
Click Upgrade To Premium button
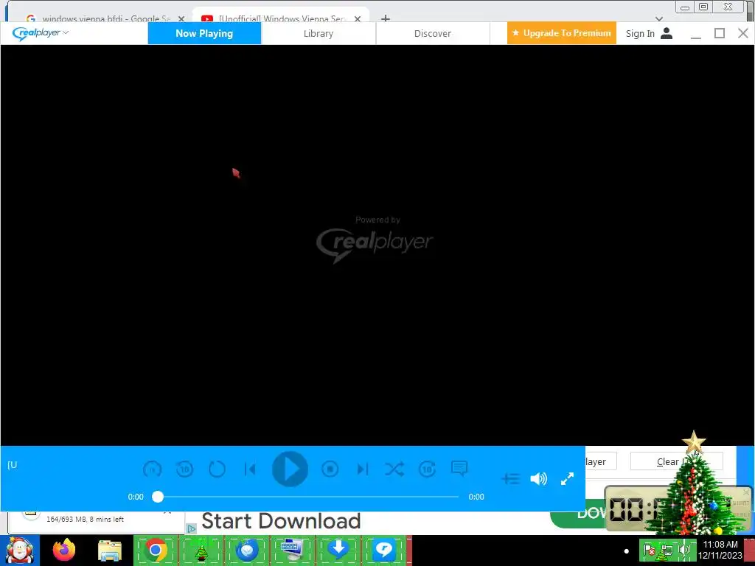[561, 33]
